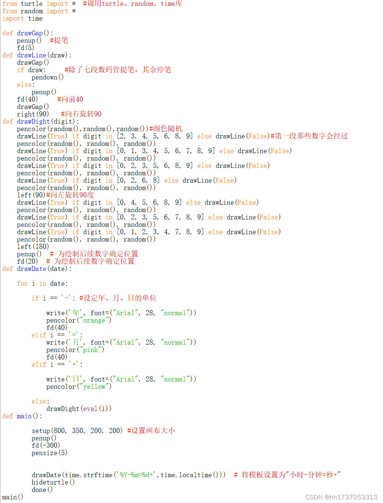Click the main function definition

(x=24, y=416)
